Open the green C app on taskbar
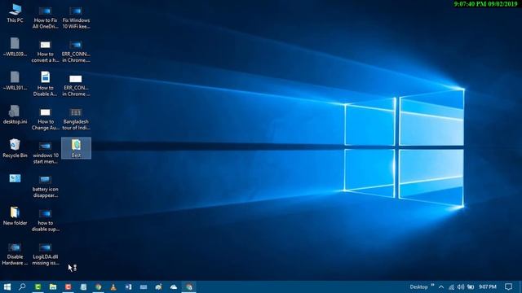 [38, 286]
